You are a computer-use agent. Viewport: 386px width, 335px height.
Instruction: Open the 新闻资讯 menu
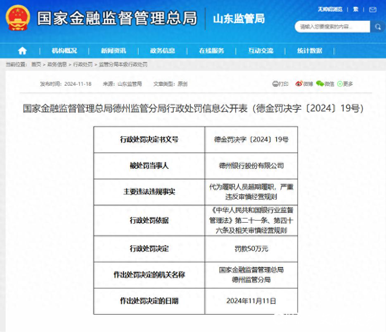pos(113,51)
